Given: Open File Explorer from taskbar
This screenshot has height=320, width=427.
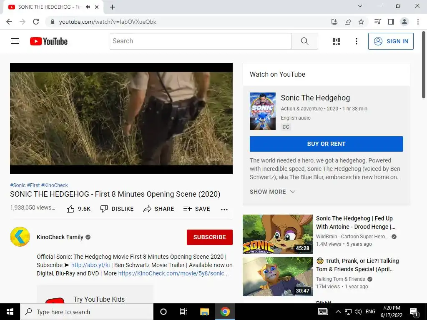Looking at the screenshot, I should tap(204, 312).
